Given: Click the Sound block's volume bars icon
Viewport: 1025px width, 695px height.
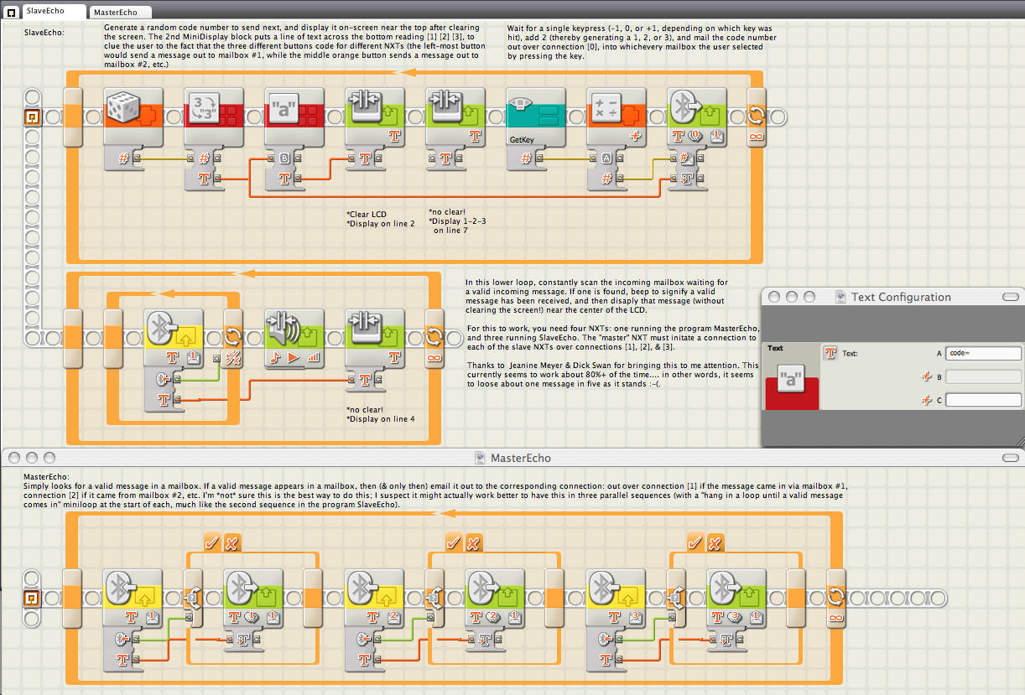Looking at the screenshot, I should pyautogui.click(x=315, y=356).
